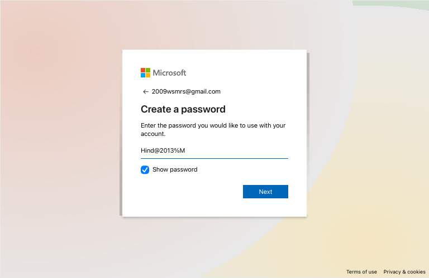
Task: Click the Microsoft four-color logo
Action: (146, 73)
